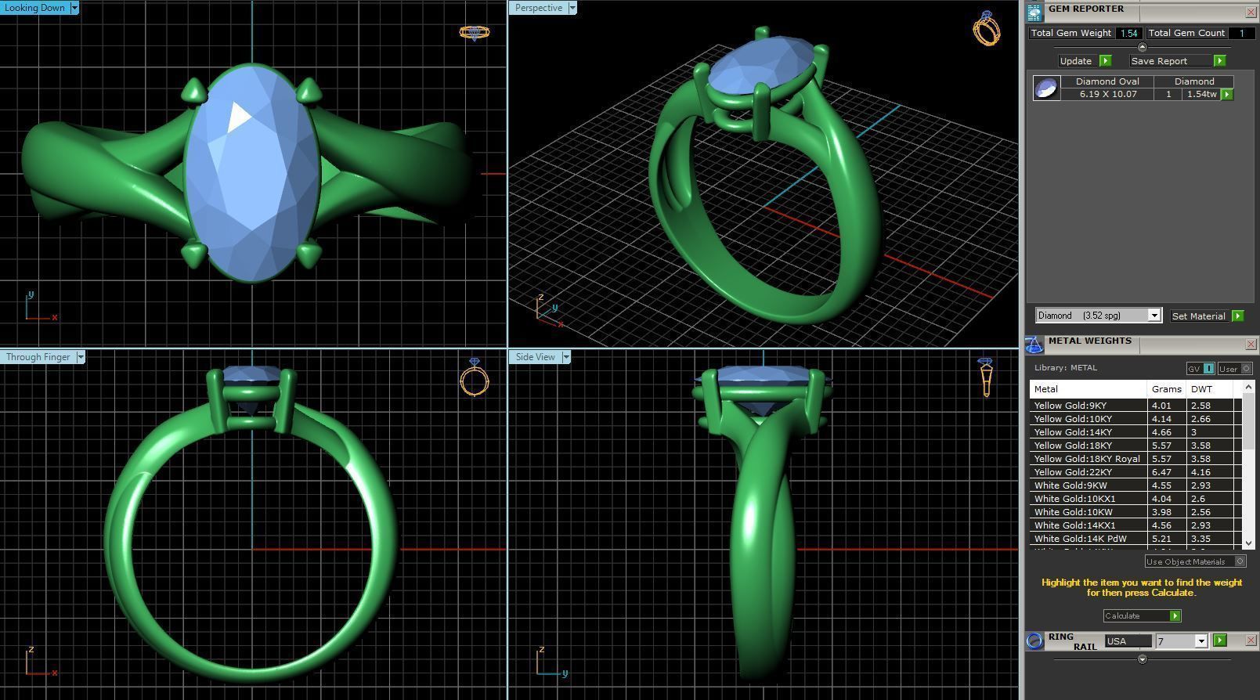Select the Yellow Gold:18KY Royal row
Viewport: 1260px width, 700px height.
(x=1135, y=459)
